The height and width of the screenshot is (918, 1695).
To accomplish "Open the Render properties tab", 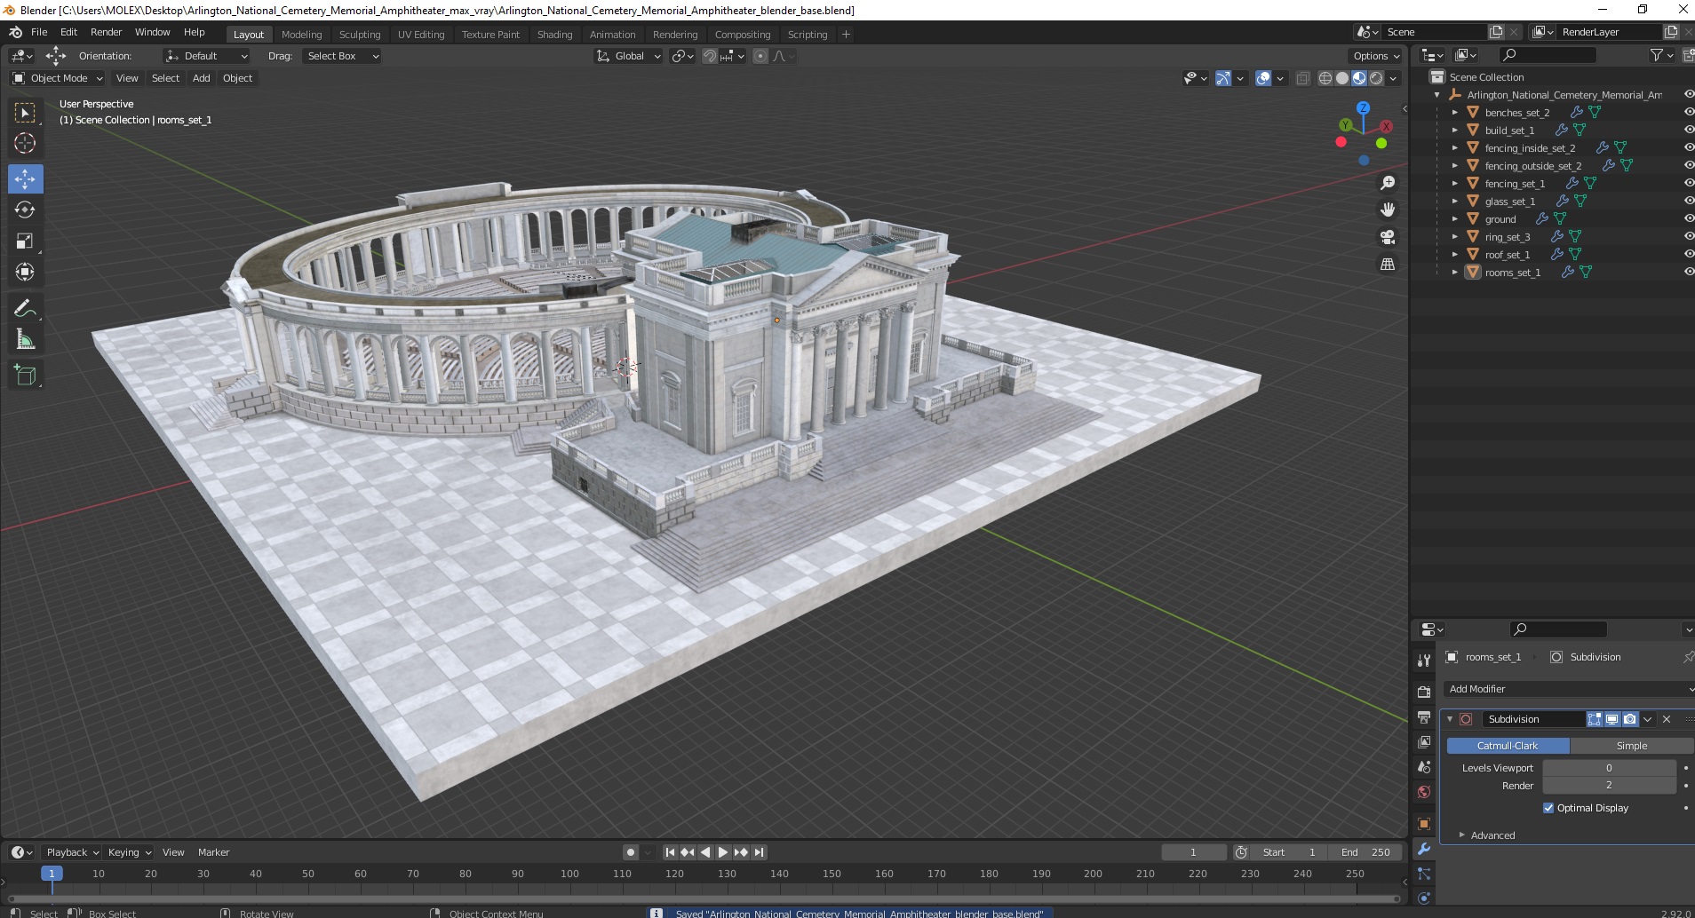I will [x=1424, y=692].
